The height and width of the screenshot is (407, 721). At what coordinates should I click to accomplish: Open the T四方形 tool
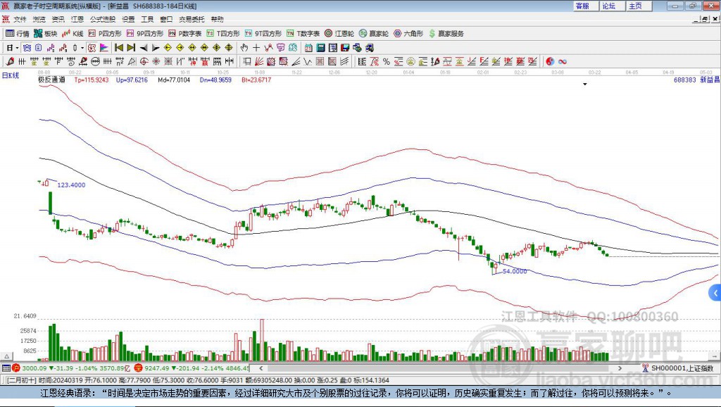(x=223, y=34)
